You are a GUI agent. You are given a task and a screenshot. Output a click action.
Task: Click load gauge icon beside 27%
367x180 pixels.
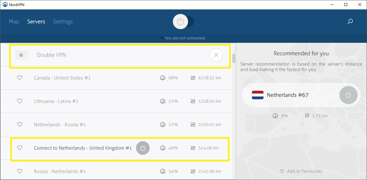click(x=163, y=125)
